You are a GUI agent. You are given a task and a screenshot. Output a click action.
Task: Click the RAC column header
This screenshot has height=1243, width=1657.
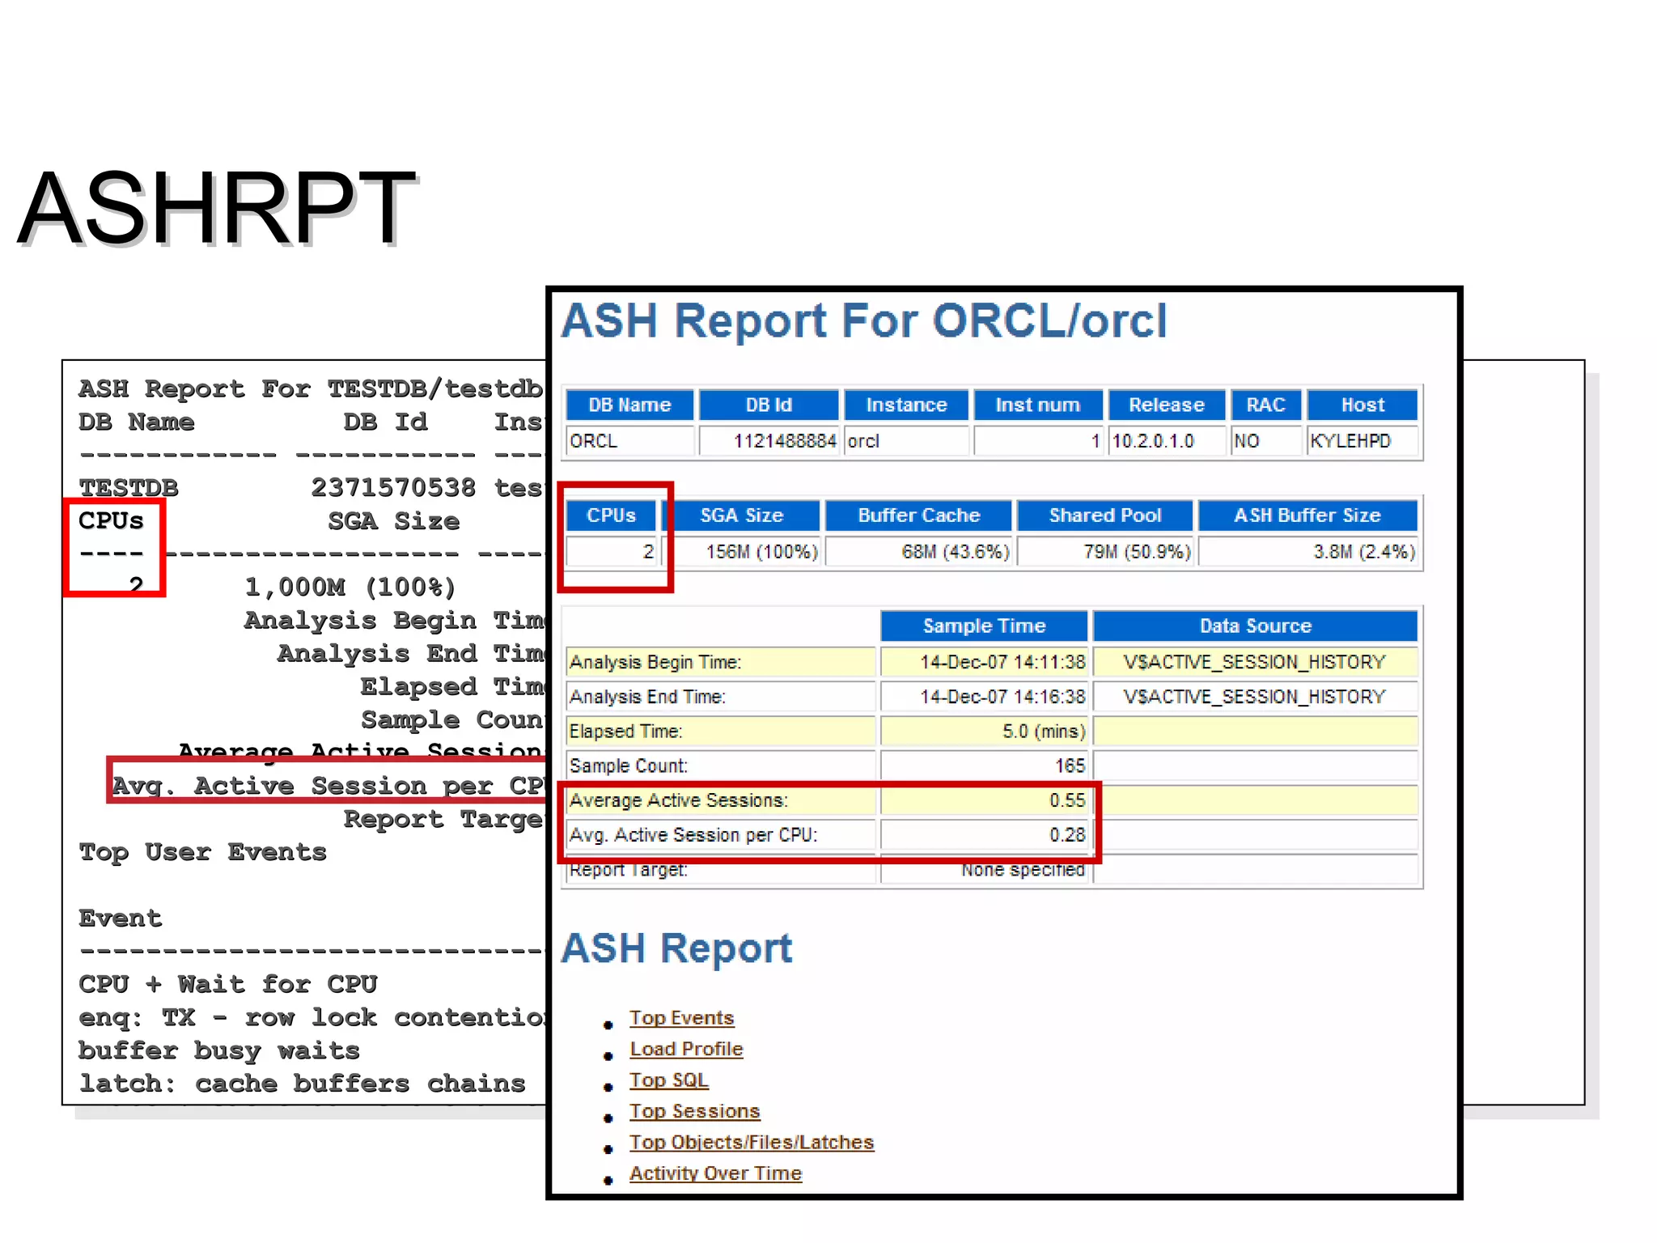(x=1266, y=405)
